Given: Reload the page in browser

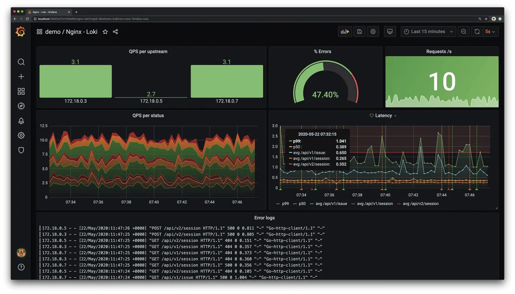Looking at the screenshot, I should pyautogui.click(x=27, y=19).
